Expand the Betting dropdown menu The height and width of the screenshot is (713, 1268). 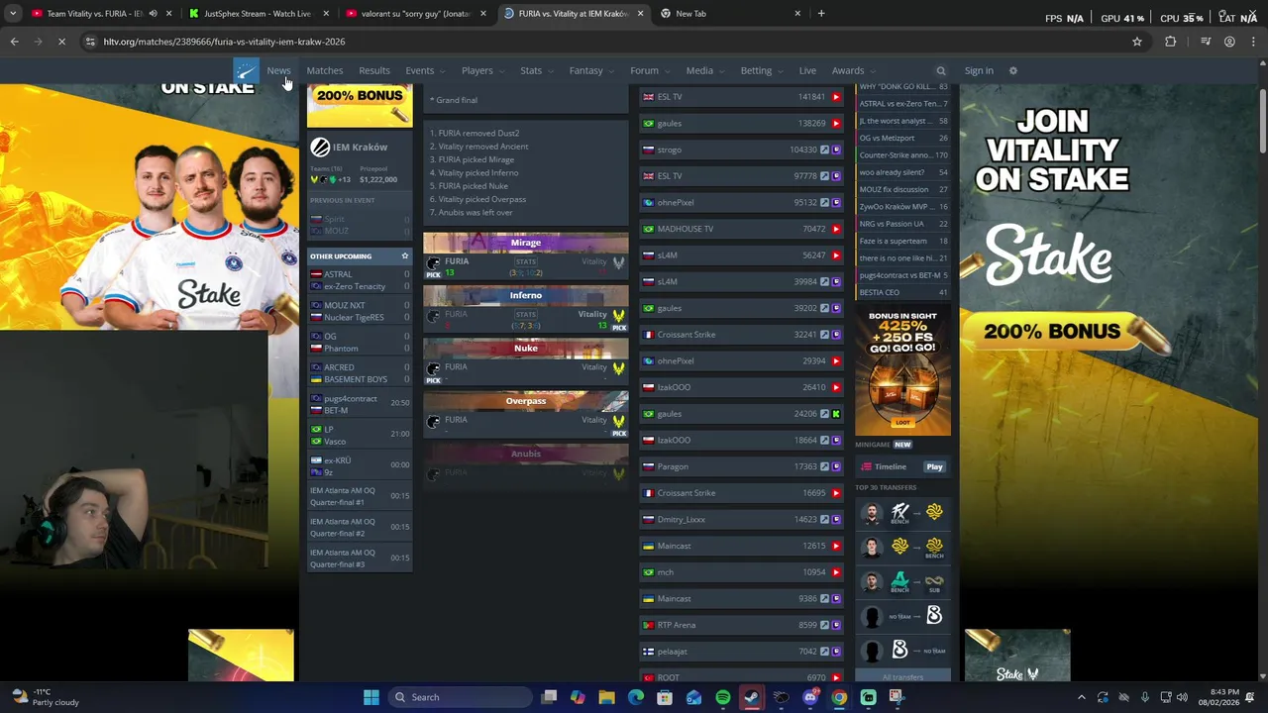(762, 71)
